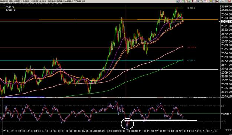Click the red icon at the toolbar's end
The width and height of the screenshot is (232, 135).
(229, 1)
